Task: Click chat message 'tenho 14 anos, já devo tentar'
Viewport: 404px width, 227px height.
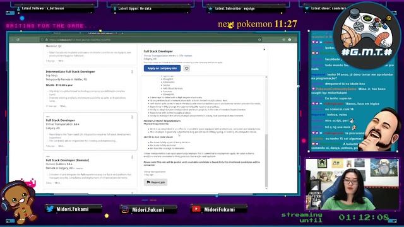Action: (x=352, y=76)
